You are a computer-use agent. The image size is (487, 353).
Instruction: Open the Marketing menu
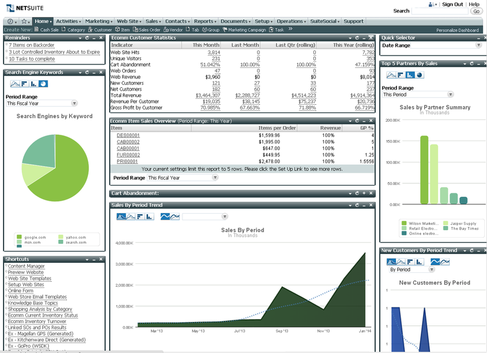coord(98,22)
